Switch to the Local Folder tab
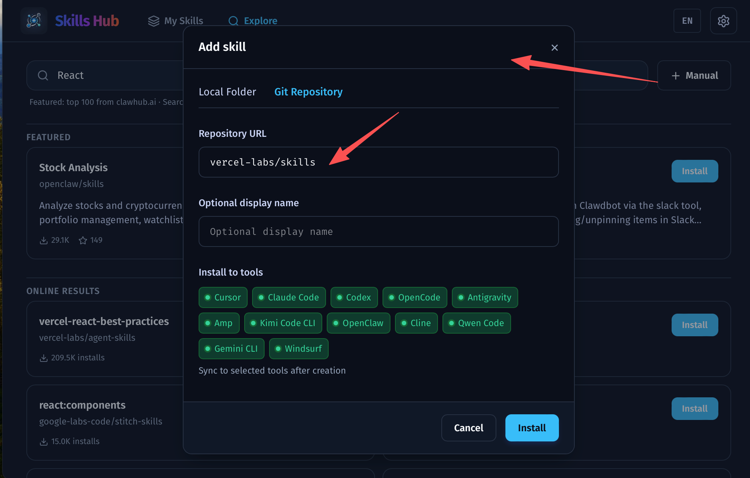The width and height of the screenshot is (750, 478). (227, 92)
